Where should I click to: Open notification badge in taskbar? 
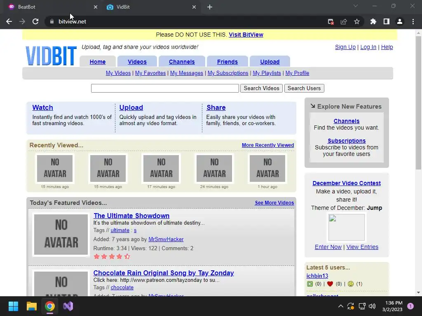coord(410,306)
